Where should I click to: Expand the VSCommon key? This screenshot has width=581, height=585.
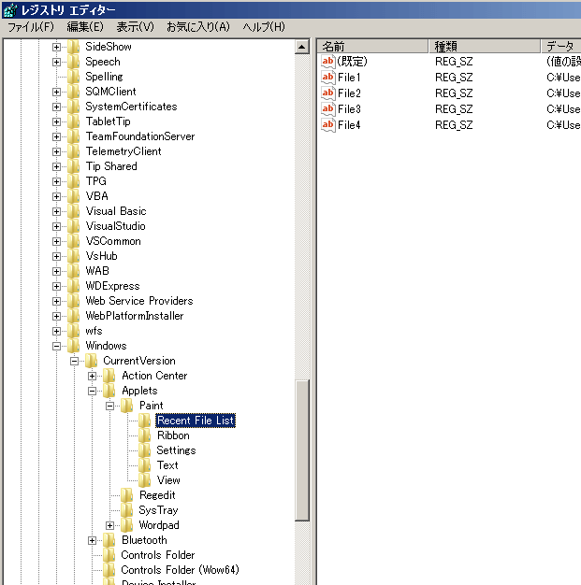(56, 241)
